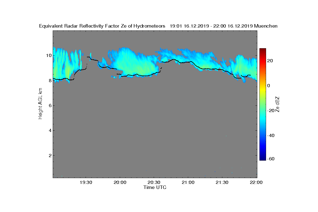
Task: Click the 'Height AGL km' axis title
Action: click(40, 104)
